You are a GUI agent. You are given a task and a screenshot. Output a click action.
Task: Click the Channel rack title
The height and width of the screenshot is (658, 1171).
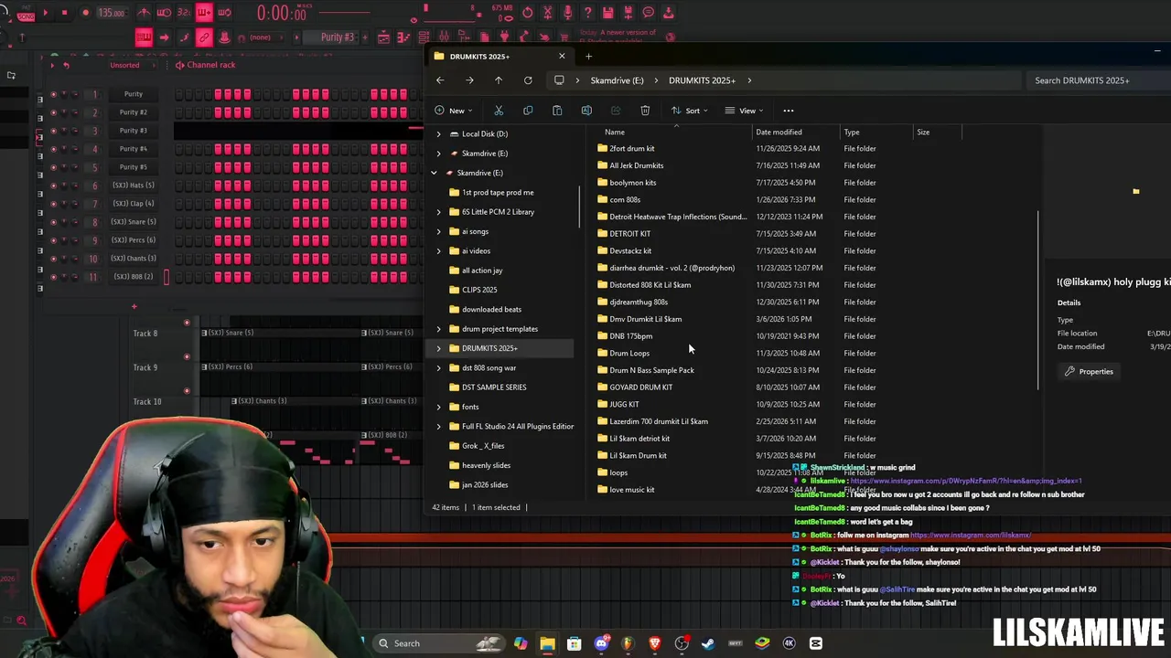[x=211, y=65]
